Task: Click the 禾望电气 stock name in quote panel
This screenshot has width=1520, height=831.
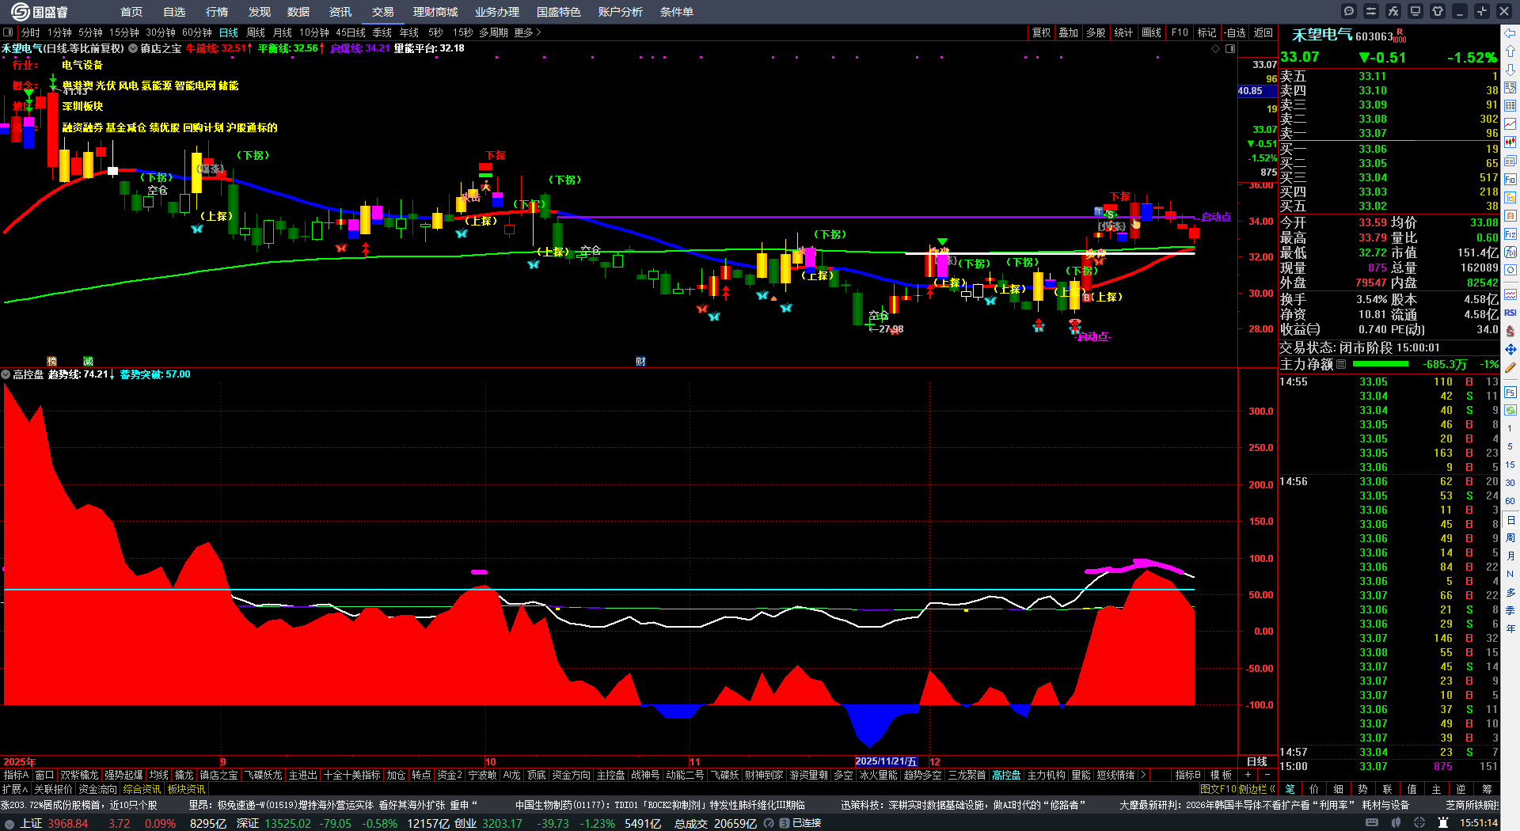Action: [1322, 36]
